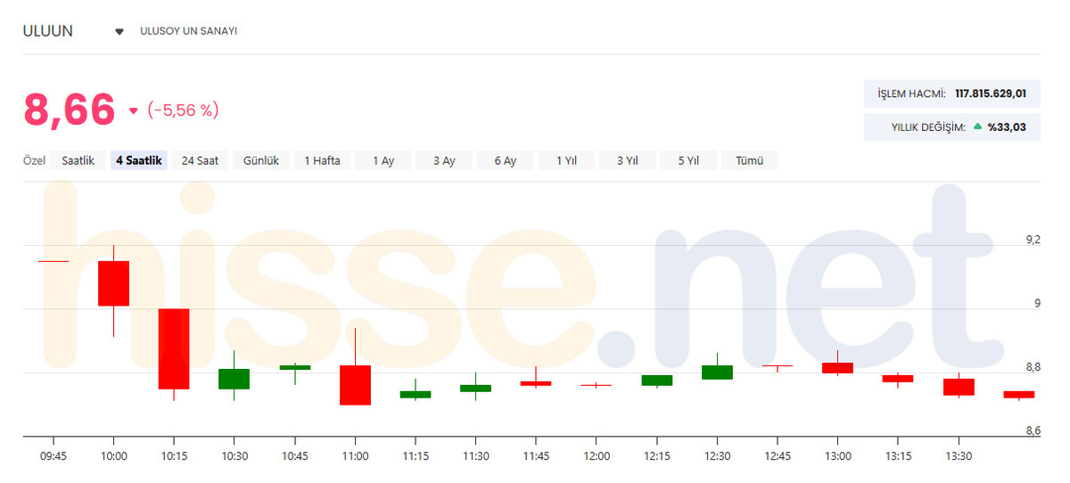
Task: Click the red candlestick at 13:15
Action: [x=898, y=378]
